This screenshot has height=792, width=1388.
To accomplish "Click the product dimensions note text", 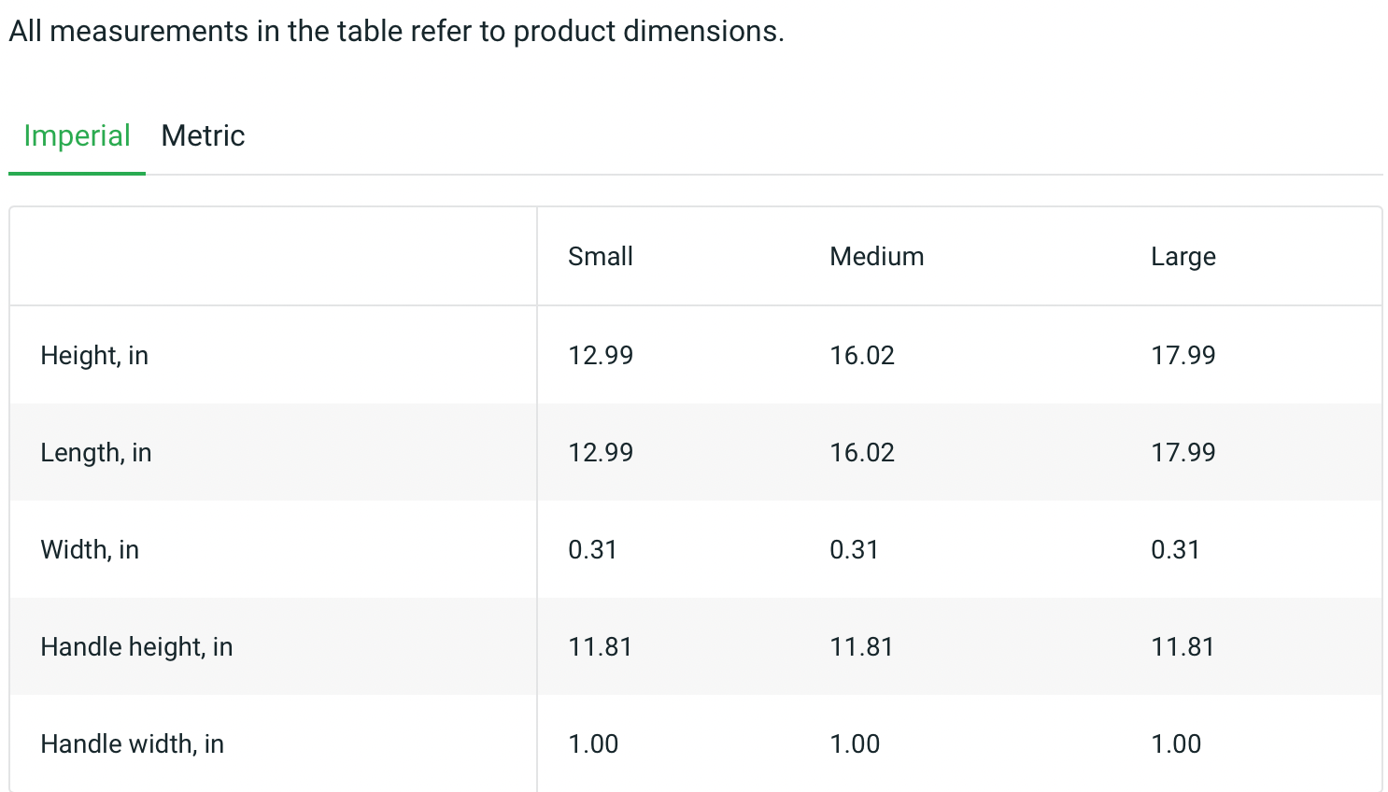I will [396, 32].
